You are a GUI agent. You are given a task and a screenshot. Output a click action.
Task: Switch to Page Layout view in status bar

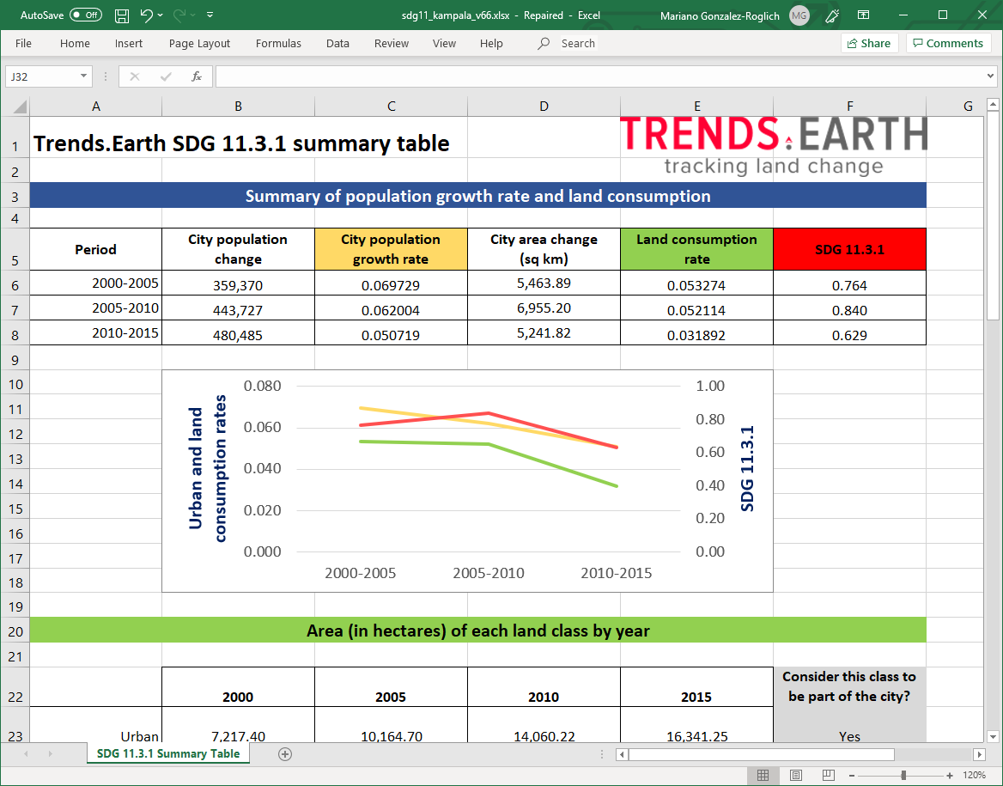(x=795, y=775)
